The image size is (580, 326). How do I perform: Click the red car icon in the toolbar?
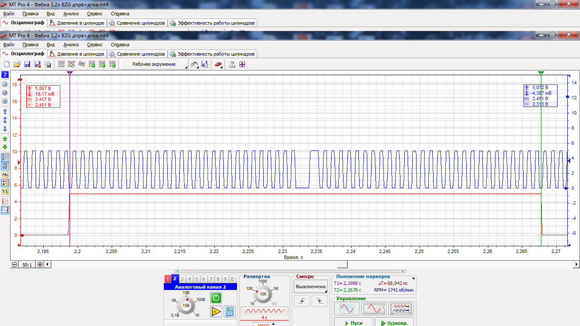pyautogui.click(x=218, y=65)
